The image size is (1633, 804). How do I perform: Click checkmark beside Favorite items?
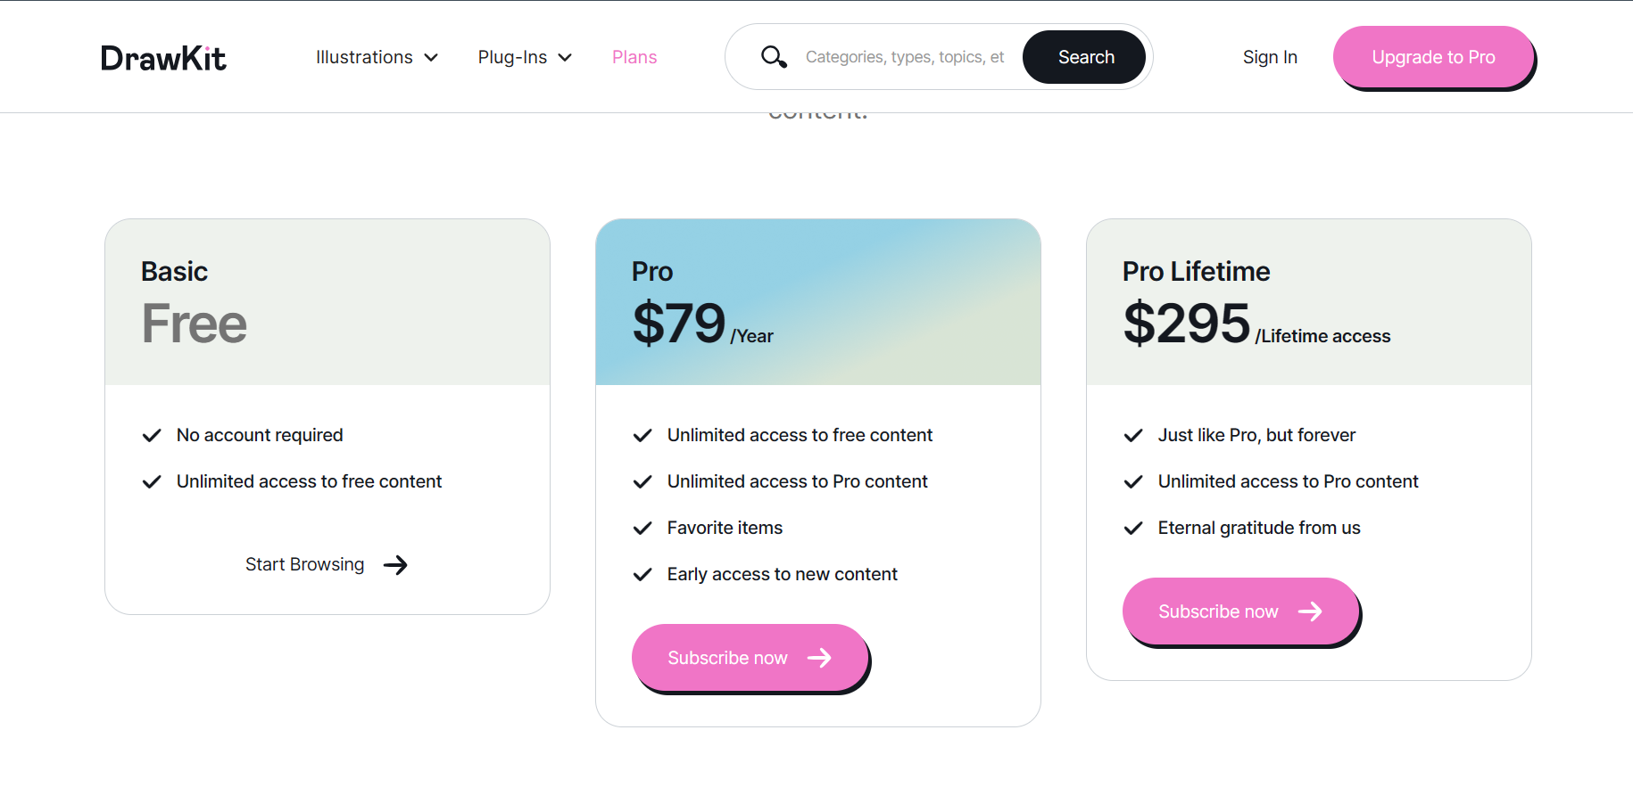[x=642, y=528]
